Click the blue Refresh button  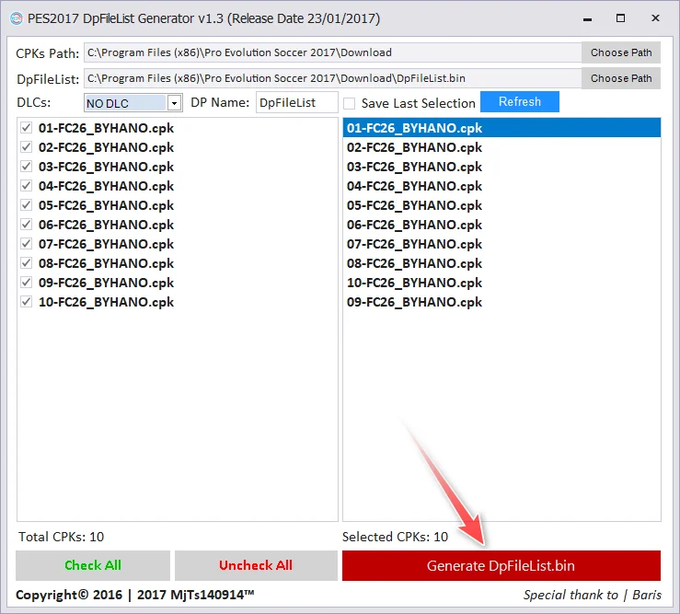coord(520,101)
